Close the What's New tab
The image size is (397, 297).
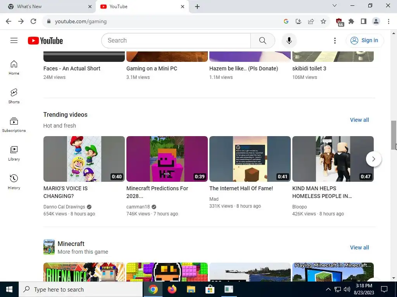tap(90, 7)
